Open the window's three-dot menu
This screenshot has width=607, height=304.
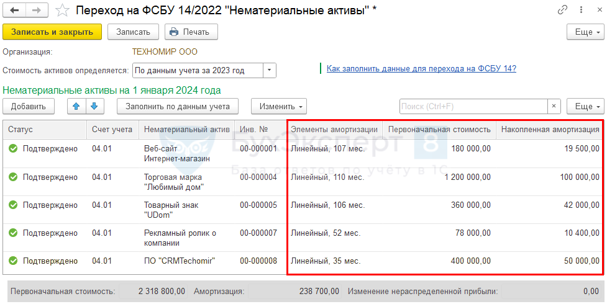[579, 10]
